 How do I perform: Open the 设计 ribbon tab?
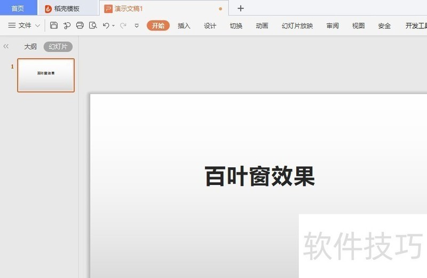click(210, 26)
